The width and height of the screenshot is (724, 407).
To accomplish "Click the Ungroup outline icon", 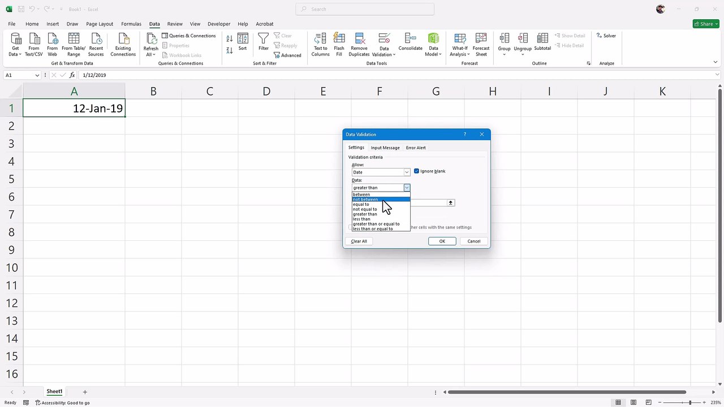I will (x=523, y=39).
